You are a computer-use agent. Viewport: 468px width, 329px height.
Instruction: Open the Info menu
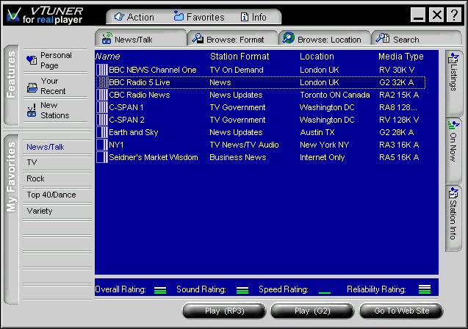[253, 17]
